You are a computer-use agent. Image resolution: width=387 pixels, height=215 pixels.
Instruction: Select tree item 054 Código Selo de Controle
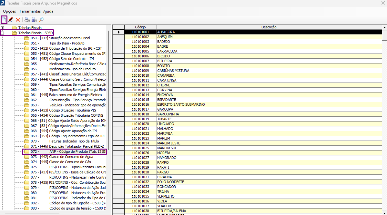click(x=62, y=59)
